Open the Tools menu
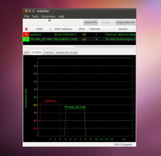Viewport: 161px width, 156px height. 35,16
